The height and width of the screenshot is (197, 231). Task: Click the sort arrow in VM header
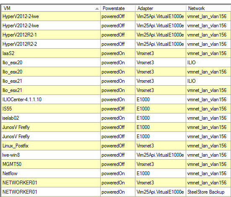pyautogui.click(x=97, y=9)
